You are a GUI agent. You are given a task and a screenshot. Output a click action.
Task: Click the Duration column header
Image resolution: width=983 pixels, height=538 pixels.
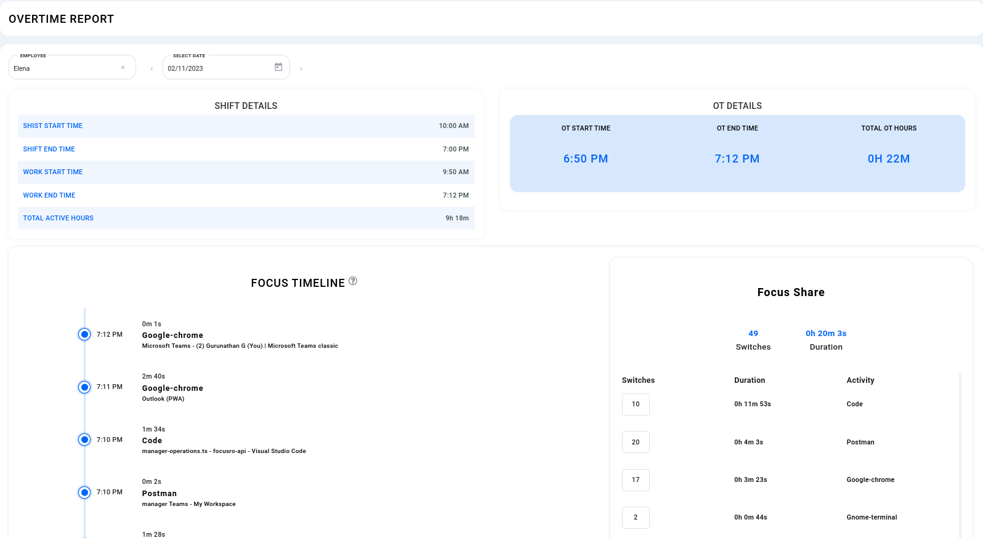click(x=750, y=380)
